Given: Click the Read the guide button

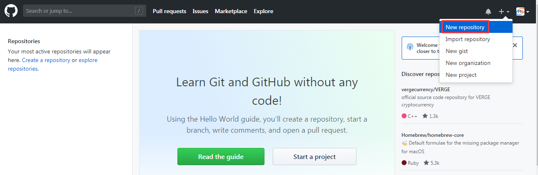Looking at the screenshot, I should tap(221, 157).
